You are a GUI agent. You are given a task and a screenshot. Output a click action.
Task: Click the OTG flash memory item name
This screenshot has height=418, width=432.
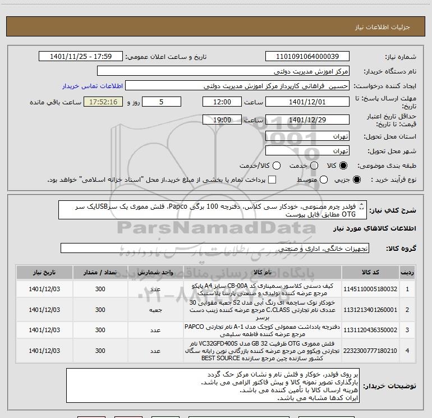(263, 351)
